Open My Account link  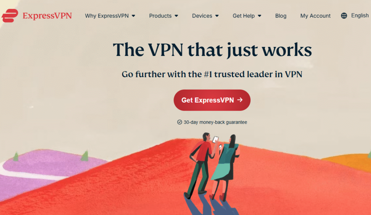pyautogui.click(x=316, y=16)
